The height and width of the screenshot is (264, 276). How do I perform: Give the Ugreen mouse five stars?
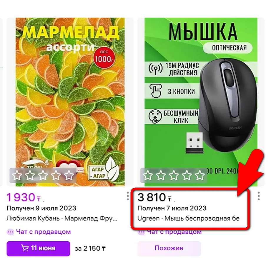200,175
